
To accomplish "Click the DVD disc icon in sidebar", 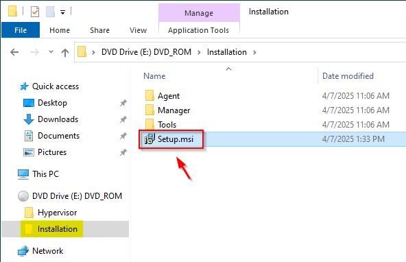I will [x=23, y=196].
